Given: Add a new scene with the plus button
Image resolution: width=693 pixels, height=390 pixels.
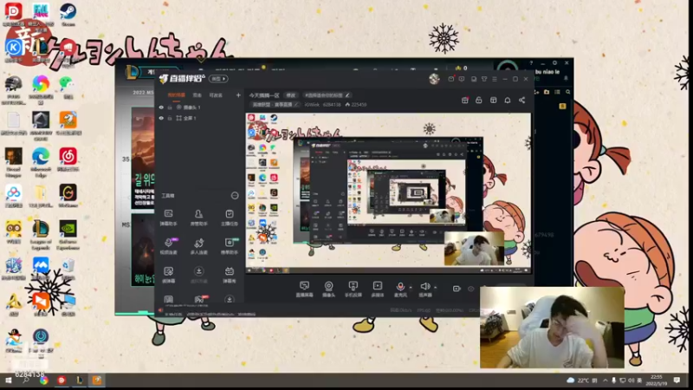Looking at the screenshot, I should coord(238,95).
